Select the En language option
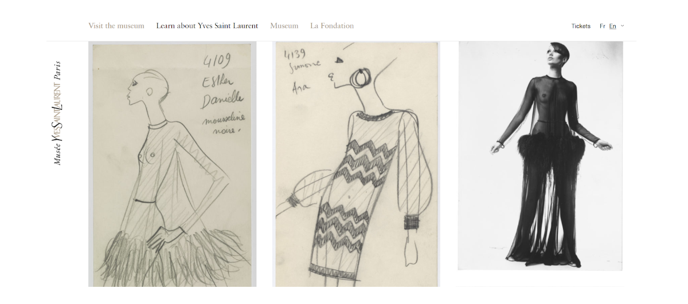 tap(612, 26)
